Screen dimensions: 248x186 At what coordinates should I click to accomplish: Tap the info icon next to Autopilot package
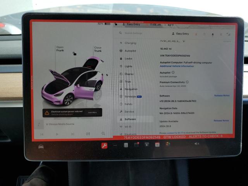(x=173, y=72)
